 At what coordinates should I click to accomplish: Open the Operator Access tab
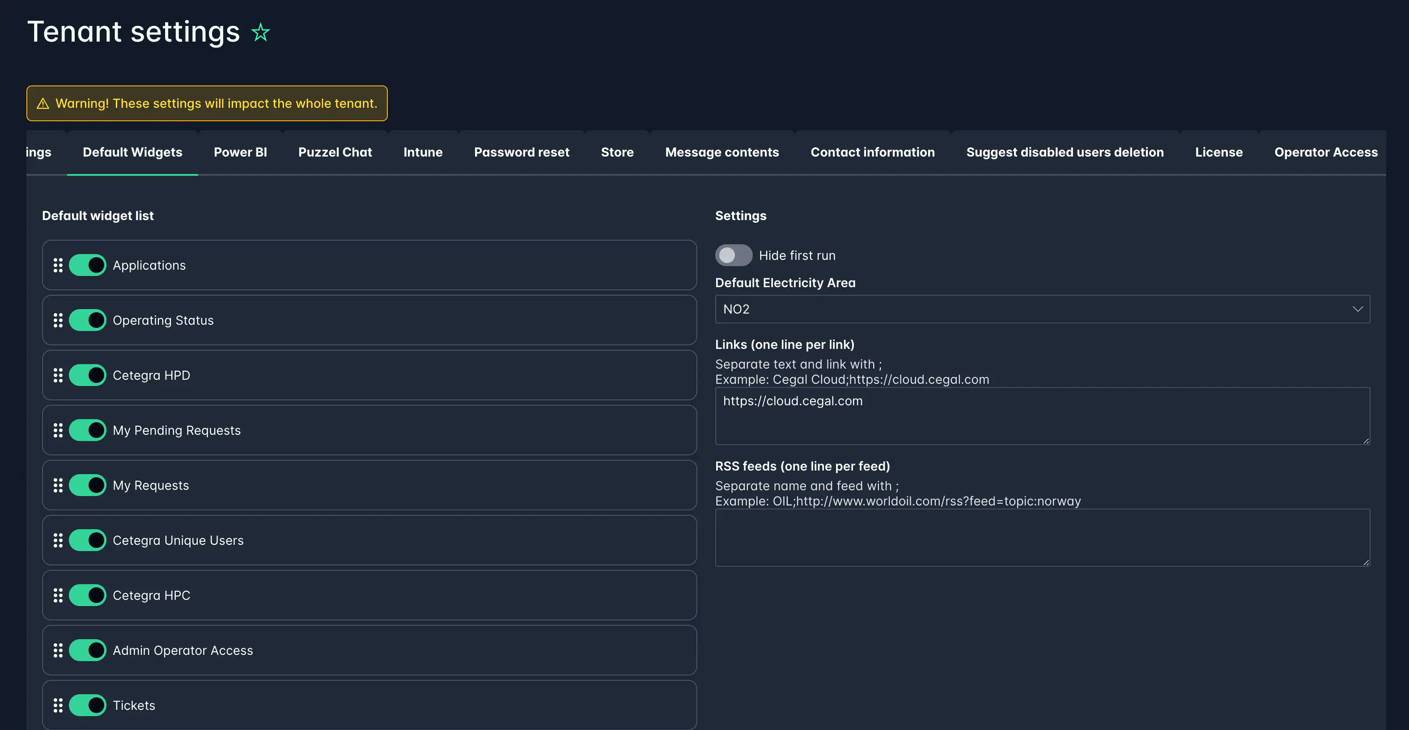1325,153
